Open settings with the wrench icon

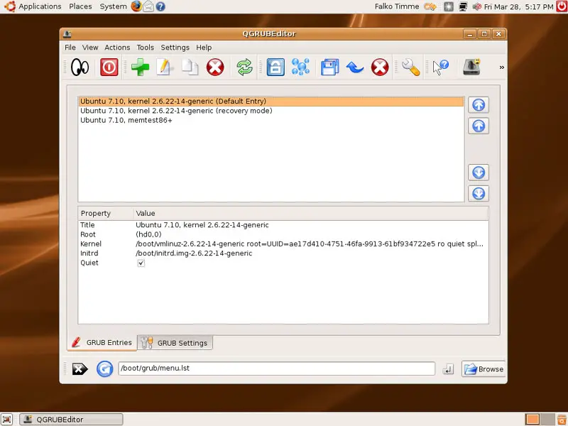(411, 67)
